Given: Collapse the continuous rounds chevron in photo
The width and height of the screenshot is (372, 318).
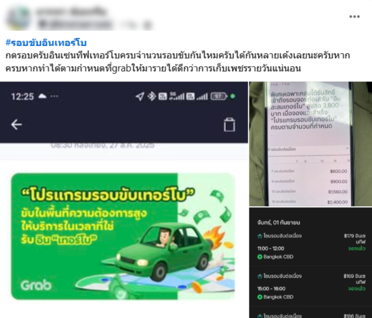Looking at the screenshot, I should pyautogui.click(x=347, y=149).
